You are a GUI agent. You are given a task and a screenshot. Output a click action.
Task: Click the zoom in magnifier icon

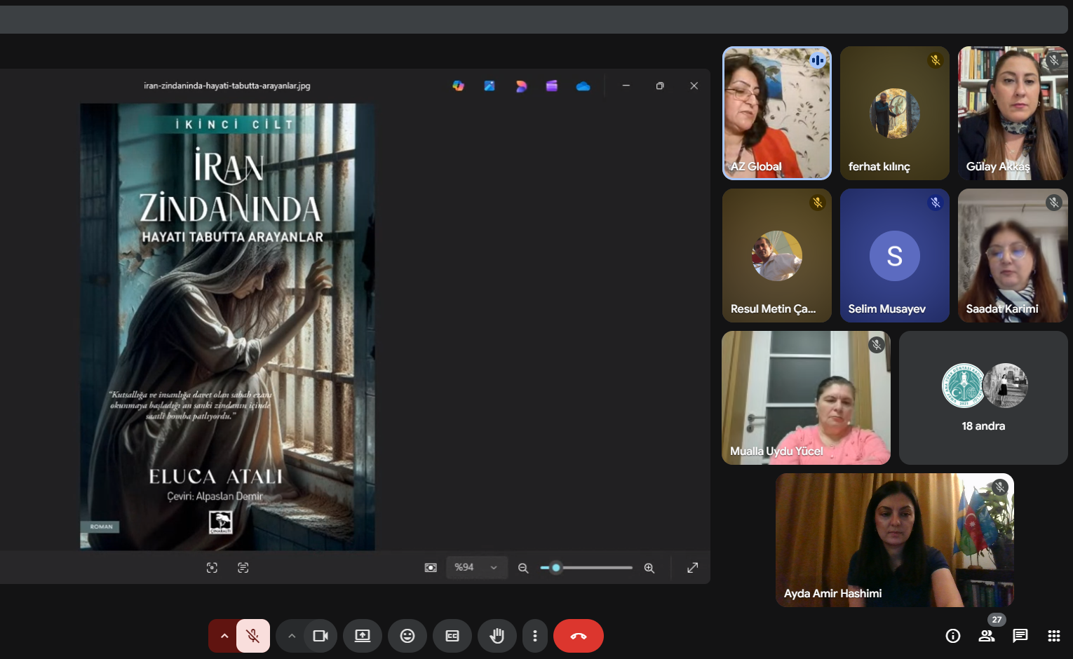click(649, 568)
